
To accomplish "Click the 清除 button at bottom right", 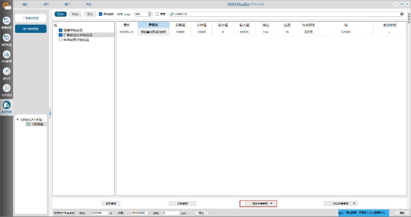I will [402, 213].
